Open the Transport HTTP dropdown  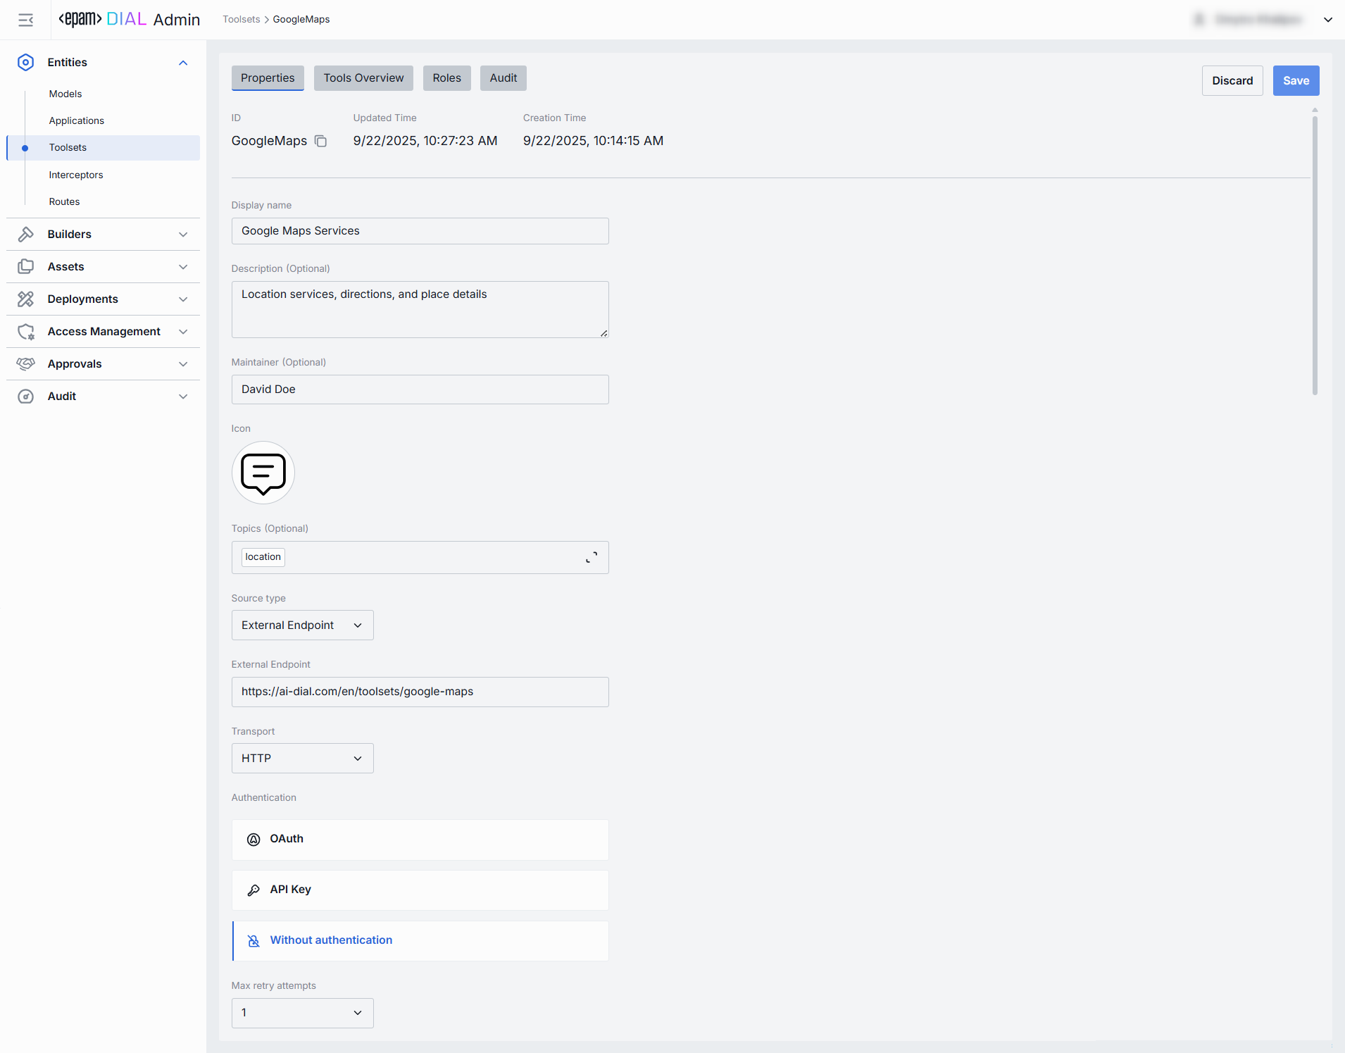click(x=302, y=759)
